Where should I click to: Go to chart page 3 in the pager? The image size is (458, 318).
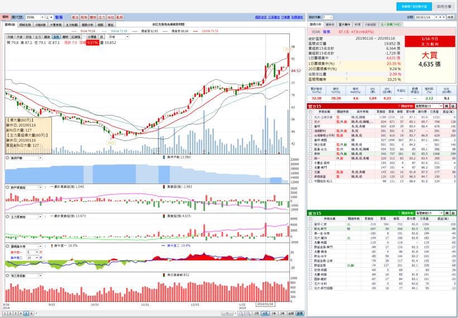point(15,315)
